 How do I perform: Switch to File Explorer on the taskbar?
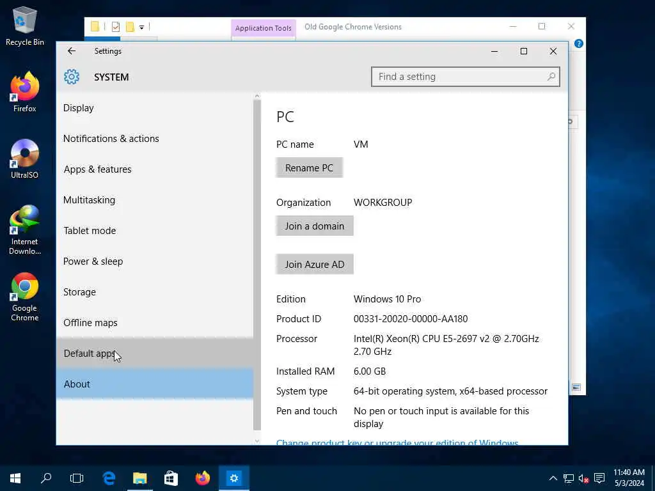[x=140, y=478]
